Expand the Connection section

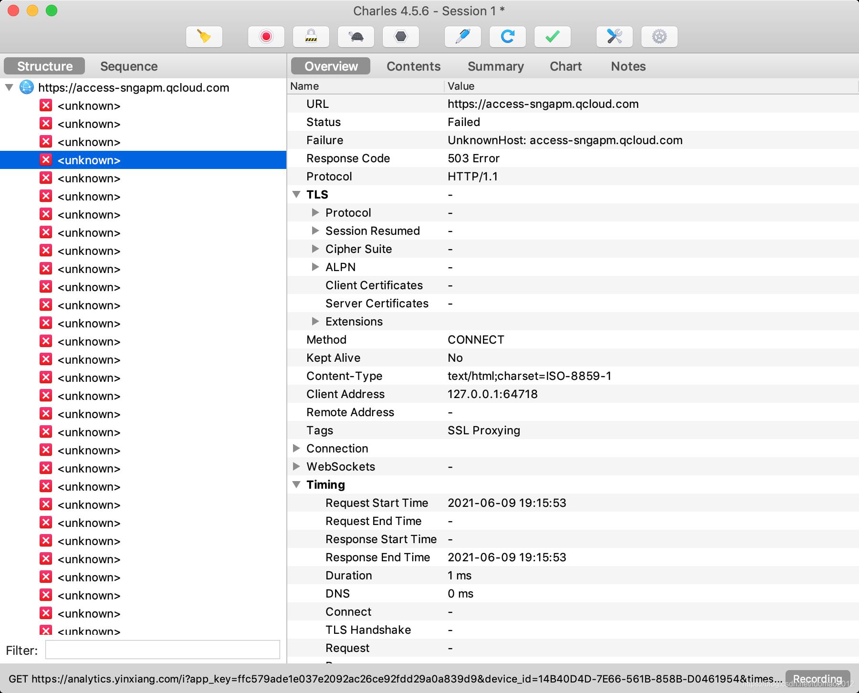(x=296, y=448)
